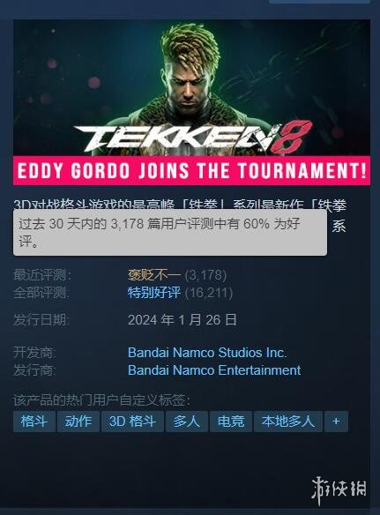Click the 游侠网 watermark logo
The image size is (380, 515).
(339, 490)
